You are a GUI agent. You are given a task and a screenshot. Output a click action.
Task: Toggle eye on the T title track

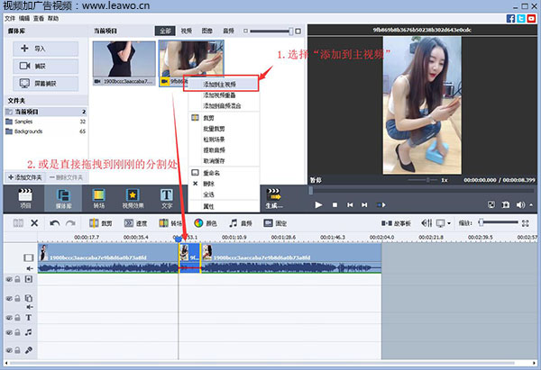[x=9, y=318]
